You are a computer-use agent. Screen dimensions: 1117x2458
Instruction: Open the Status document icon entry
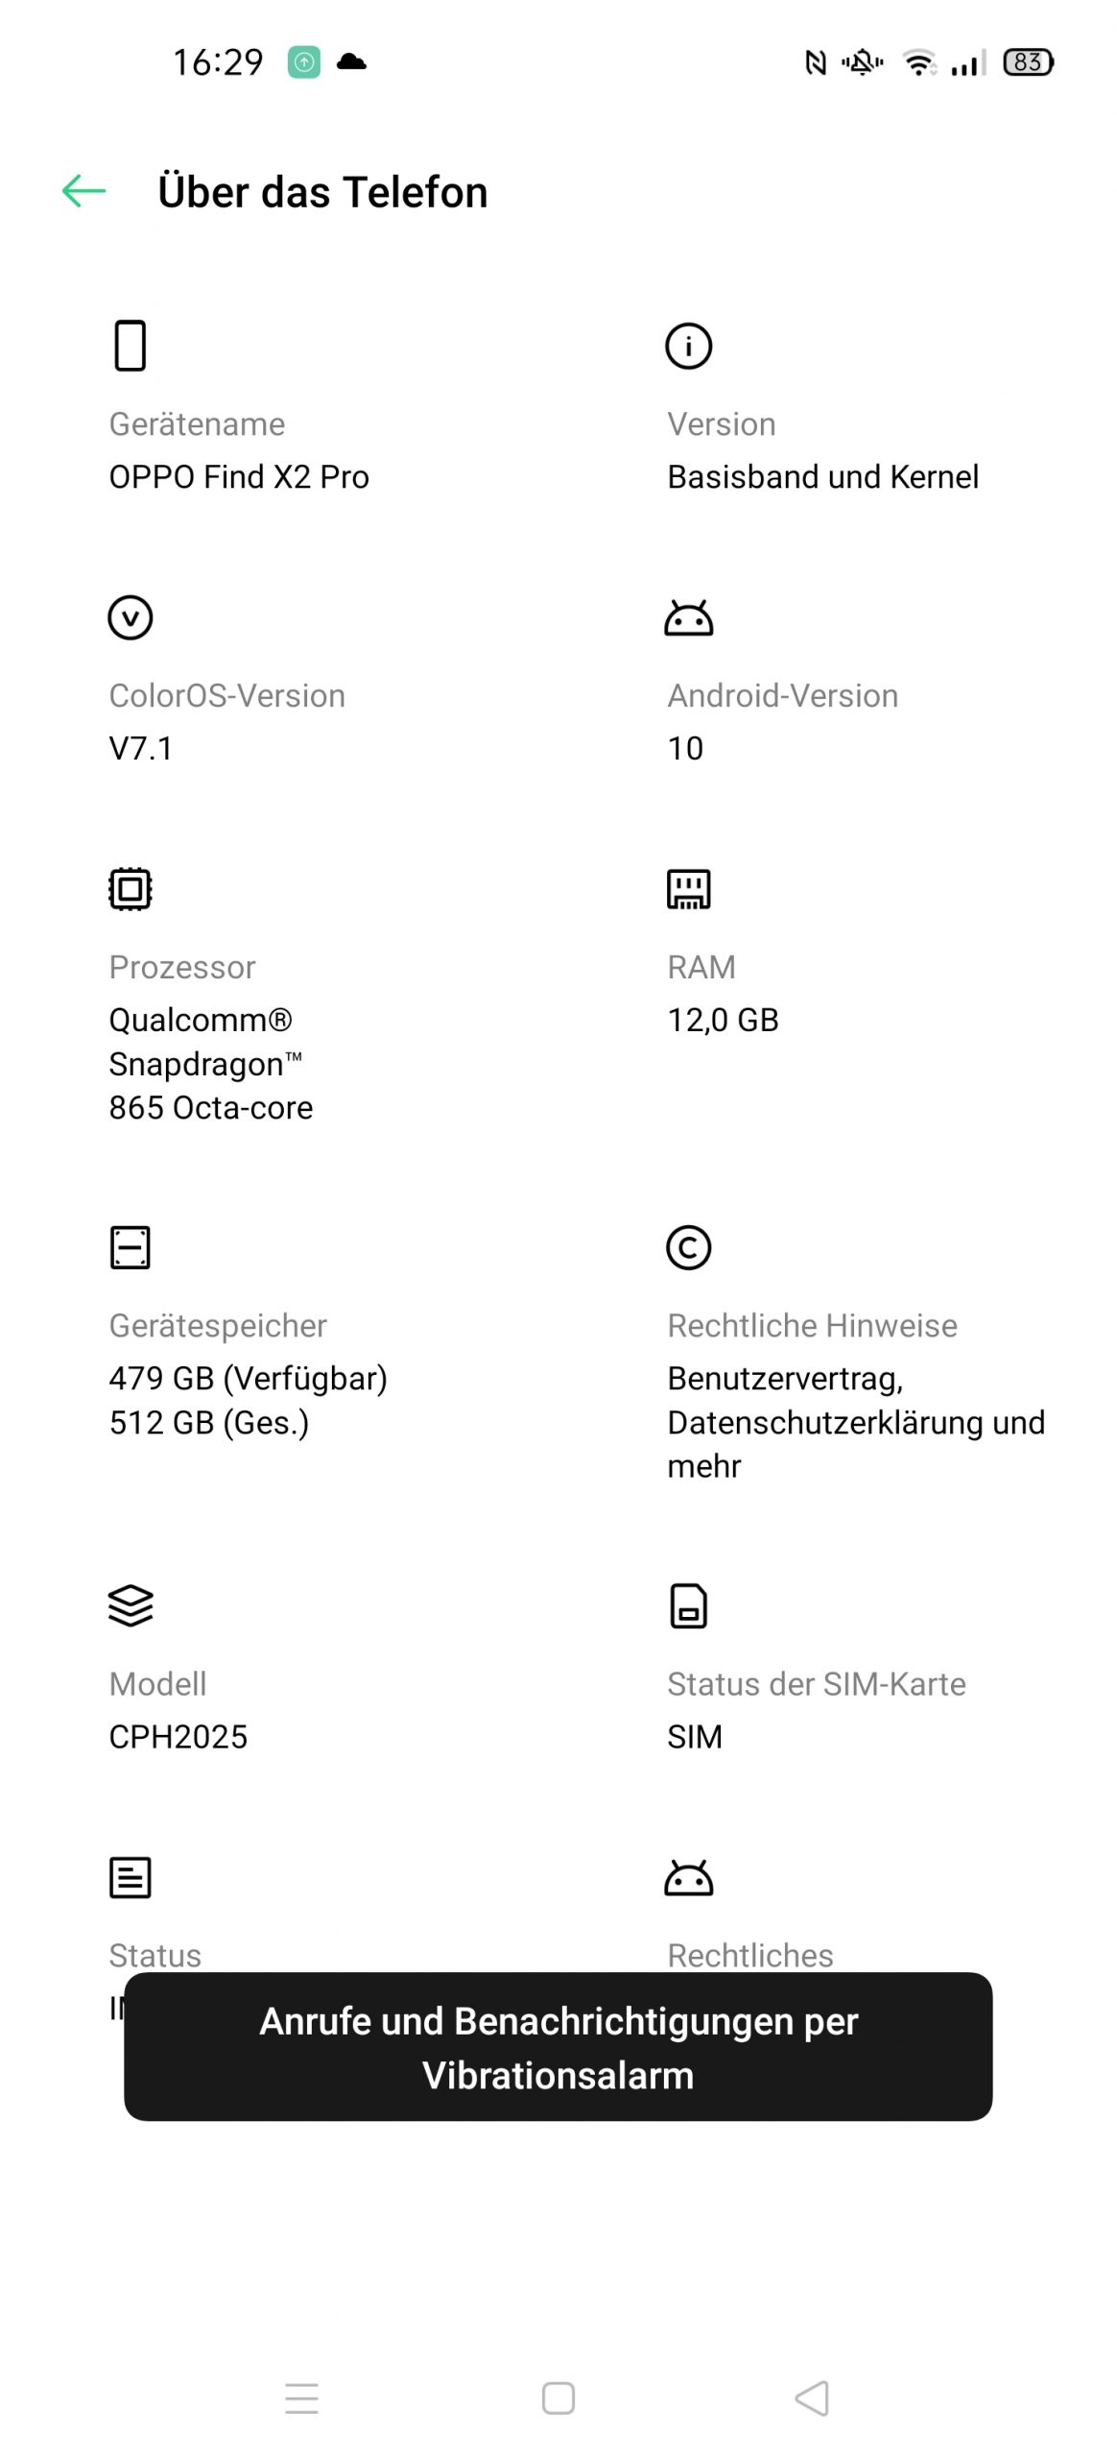(131, 1877)
